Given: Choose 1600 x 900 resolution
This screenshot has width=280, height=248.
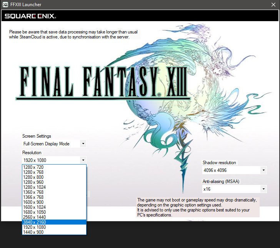Looking at the screenshot, I should 54,202.
